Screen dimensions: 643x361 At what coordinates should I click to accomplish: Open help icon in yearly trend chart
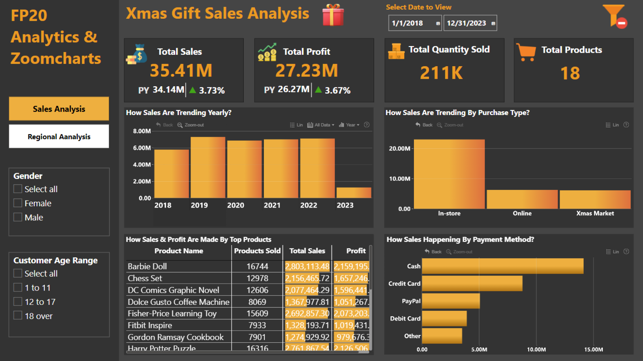pyautogui.click(x=367, y=125)
